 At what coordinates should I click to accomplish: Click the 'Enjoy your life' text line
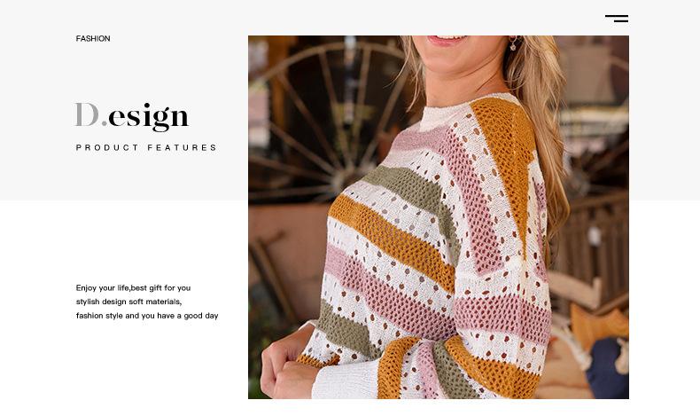point(133,287)
